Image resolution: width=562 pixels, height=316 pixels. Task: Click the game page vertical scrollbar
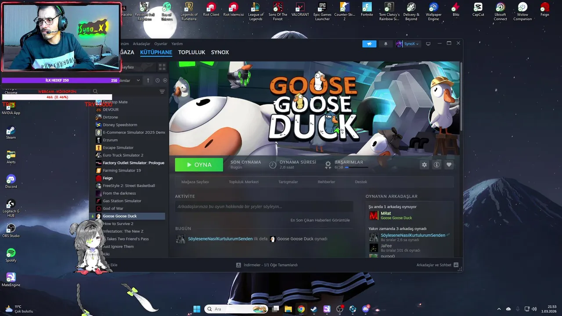[461, 97]
